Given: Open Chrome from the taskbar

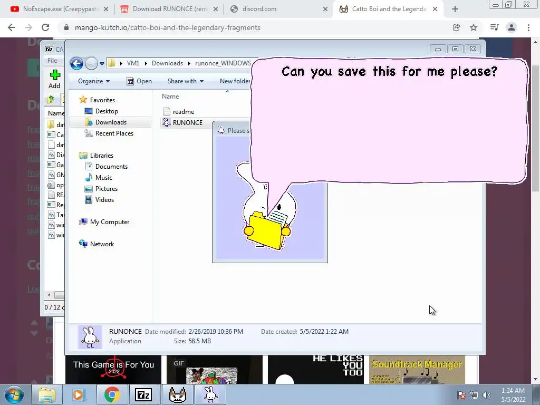Looking at the screenshot, I should (112, 394).
